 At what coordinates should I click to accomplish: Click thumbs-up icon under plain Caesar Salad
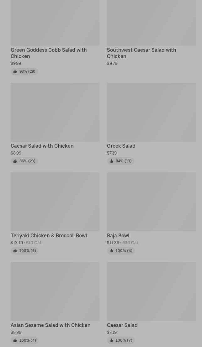111,340
